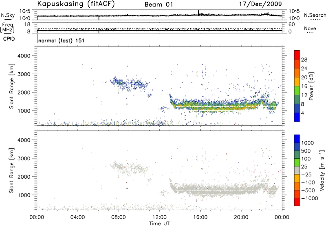Click the '60' right axis value of frequency plot
The height and width of the screenshot is (226, 326).
(x=291, y=24)
